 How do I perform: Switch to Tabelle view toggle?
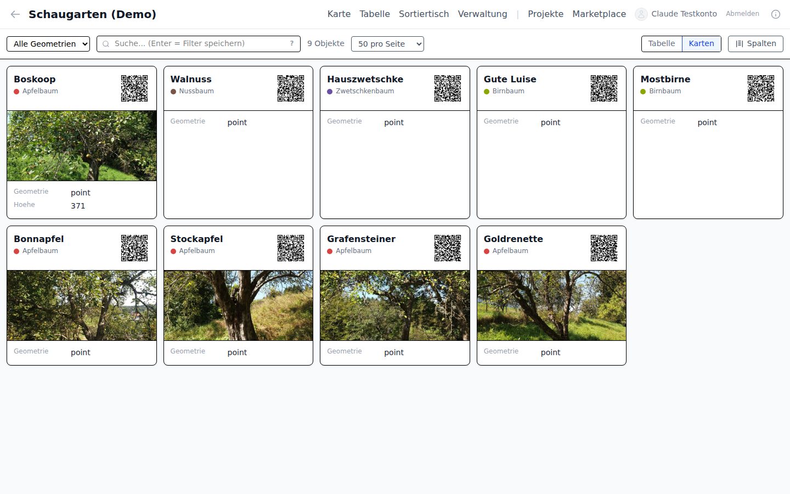(662, 44)
